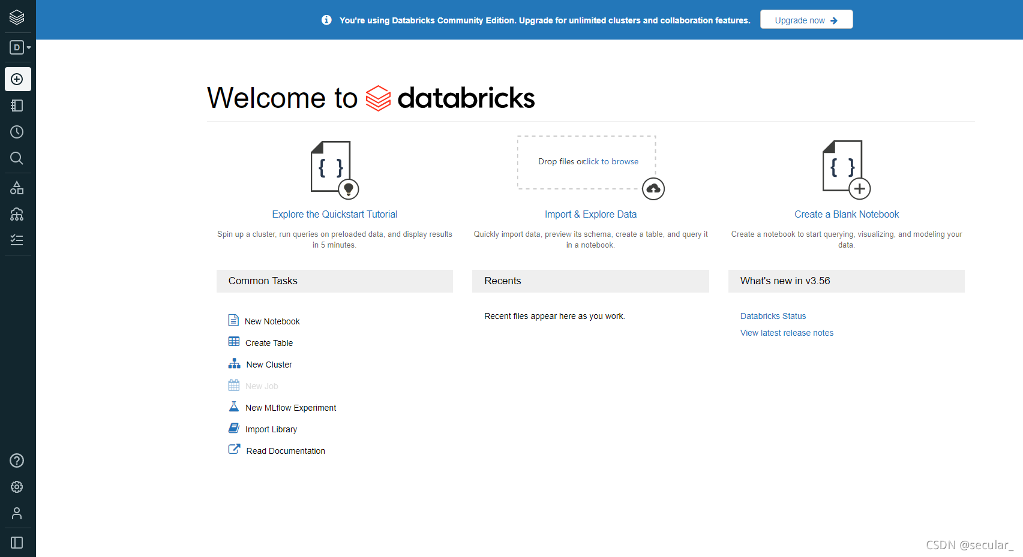Open Recents clock icon in sidebar
1023x557 pixels.
(x=17, y=132)
